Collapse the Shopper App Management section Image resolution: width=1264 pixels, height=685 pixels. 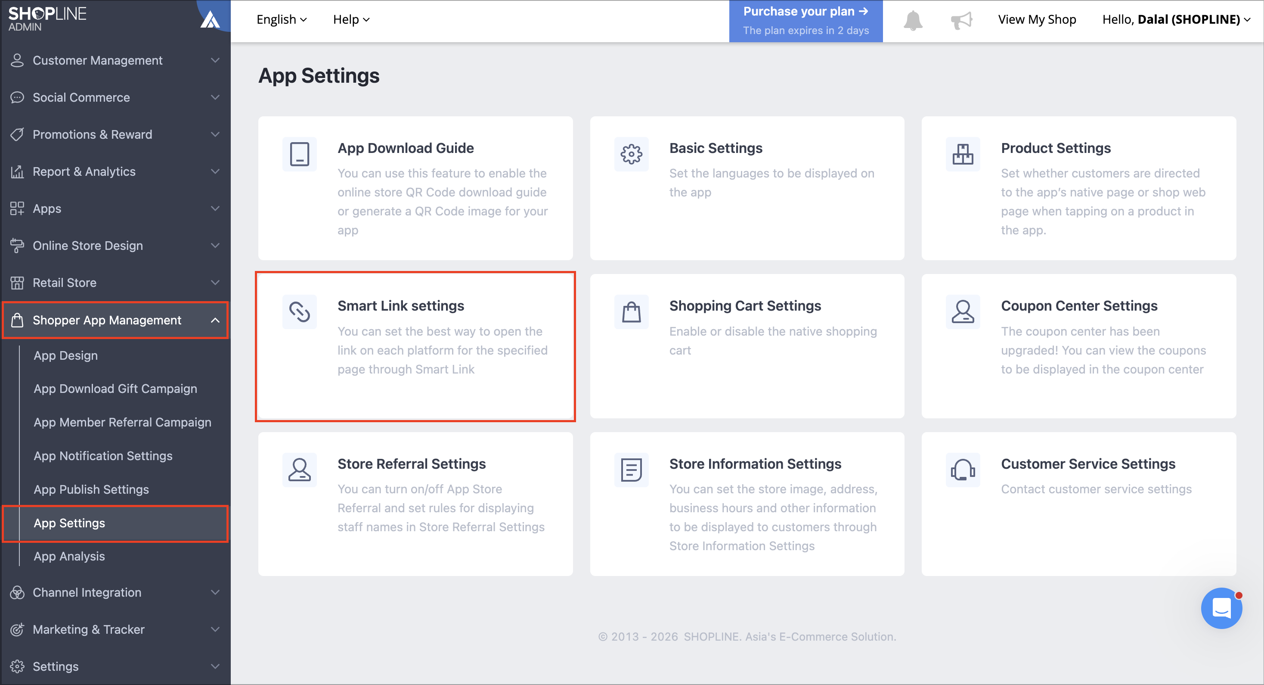pyautogui.click(x=115, y=320)
